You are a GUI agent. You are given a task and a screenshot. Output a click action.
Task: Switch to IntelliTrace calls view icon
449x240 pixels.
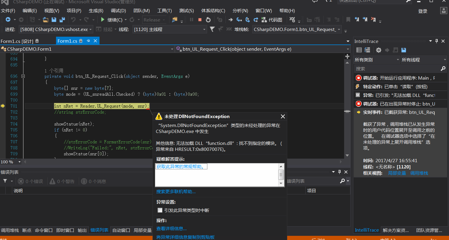[367, 50]
